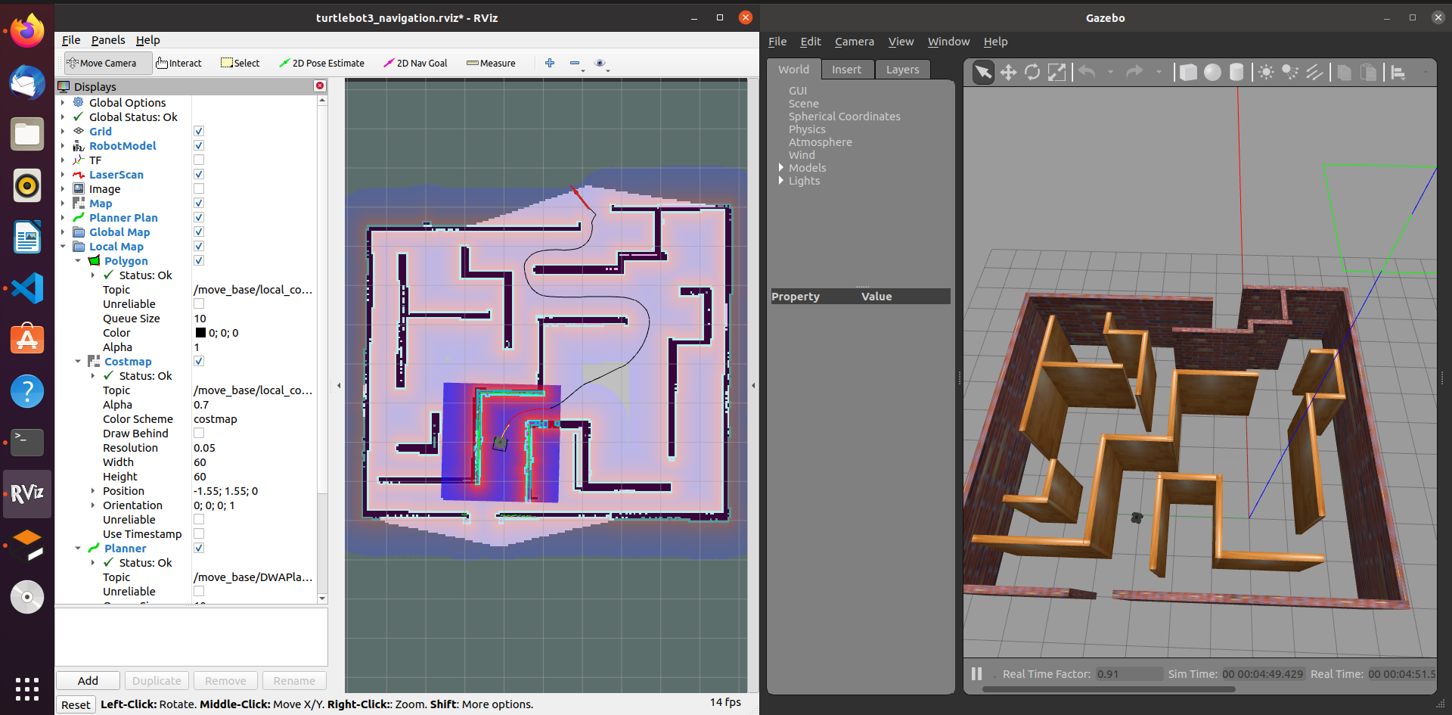The width and height of the screenshot is (1452, 715).
Task: Expand the Grid display item
Action: [x=63, y=132]
